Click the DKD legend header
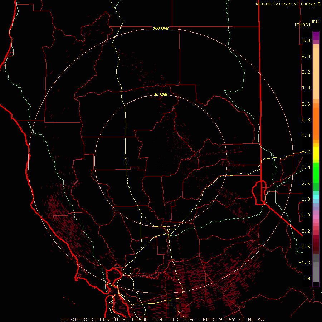 pyautogui.click(x=314, y=21)
